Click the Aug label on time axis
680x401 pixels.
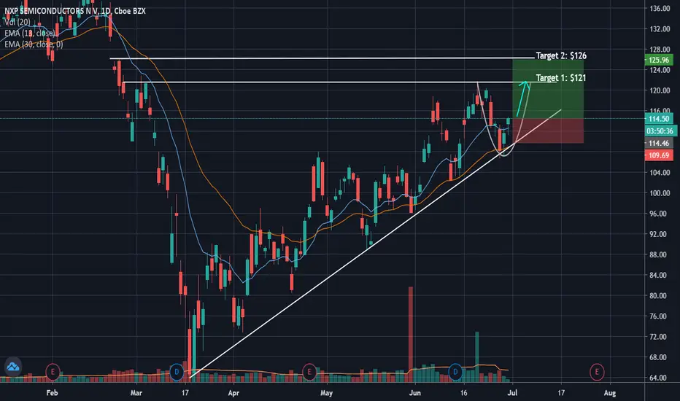click(x=610, y=393)
